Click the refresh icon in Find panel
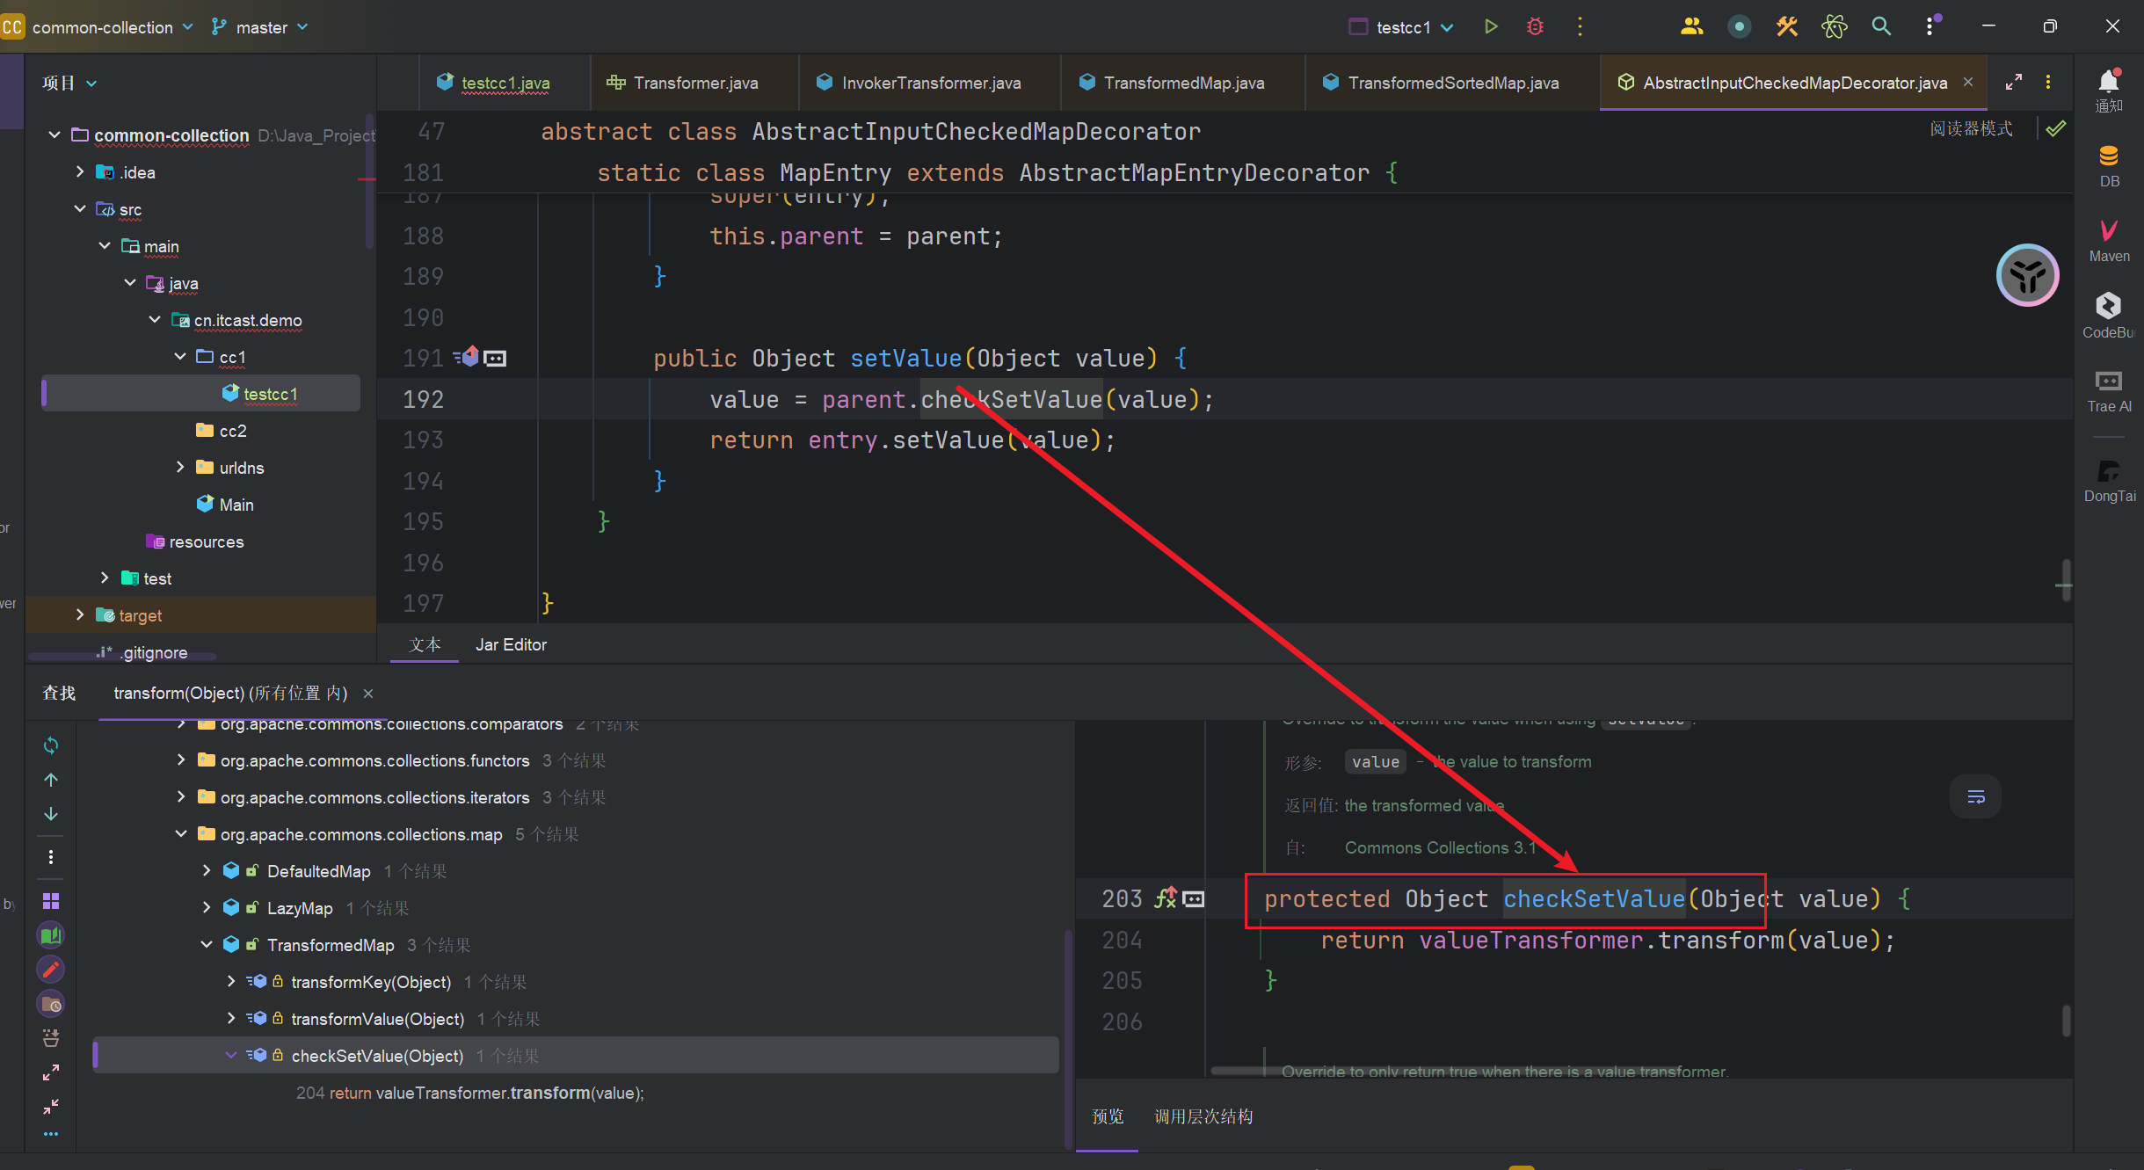 click(x=51, y=745)
